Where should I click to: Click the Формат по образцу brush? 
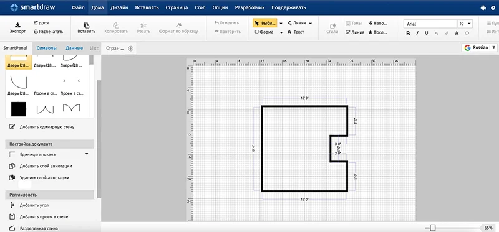click(x=178, y=25)
